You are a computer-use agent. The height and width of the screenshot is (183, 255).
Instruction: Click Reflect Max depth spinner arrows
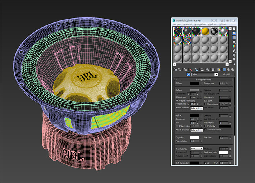click(230, 97)
